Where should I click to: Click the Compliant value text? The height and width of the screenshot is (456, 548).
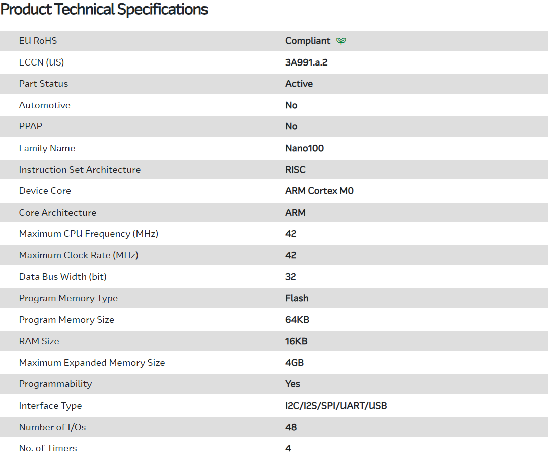tap(308, 41)
